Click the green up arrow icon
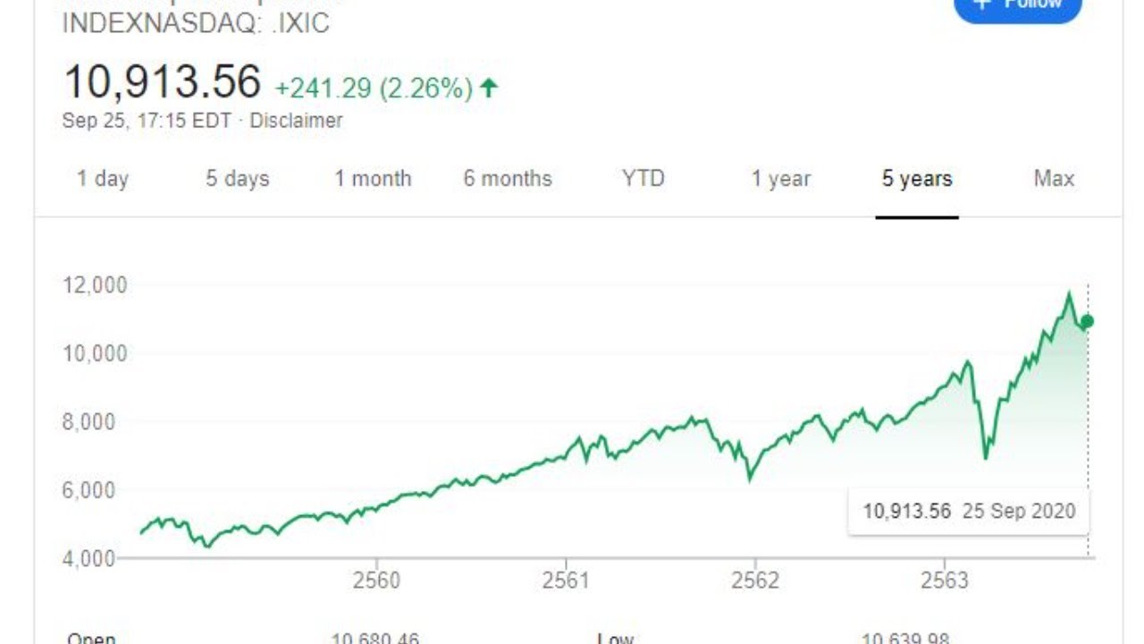This screenshot has height=644, width=1144. click(x=488, y=88)
